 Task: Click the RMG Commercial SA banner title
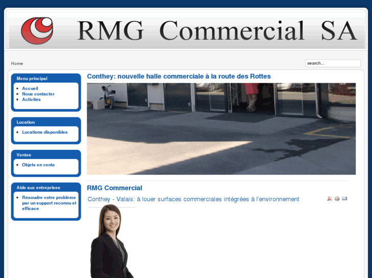217,31
